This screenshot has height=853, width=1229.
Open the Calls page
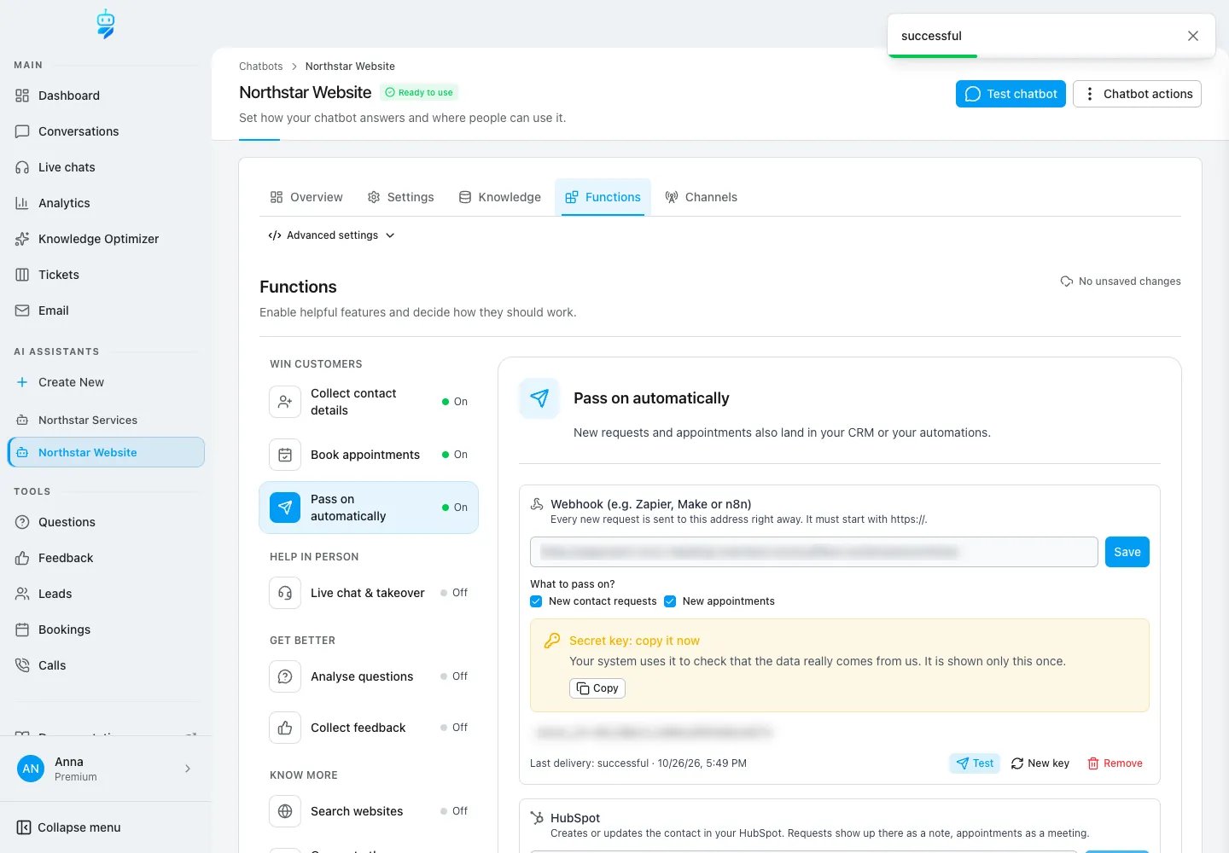[106, 665]
